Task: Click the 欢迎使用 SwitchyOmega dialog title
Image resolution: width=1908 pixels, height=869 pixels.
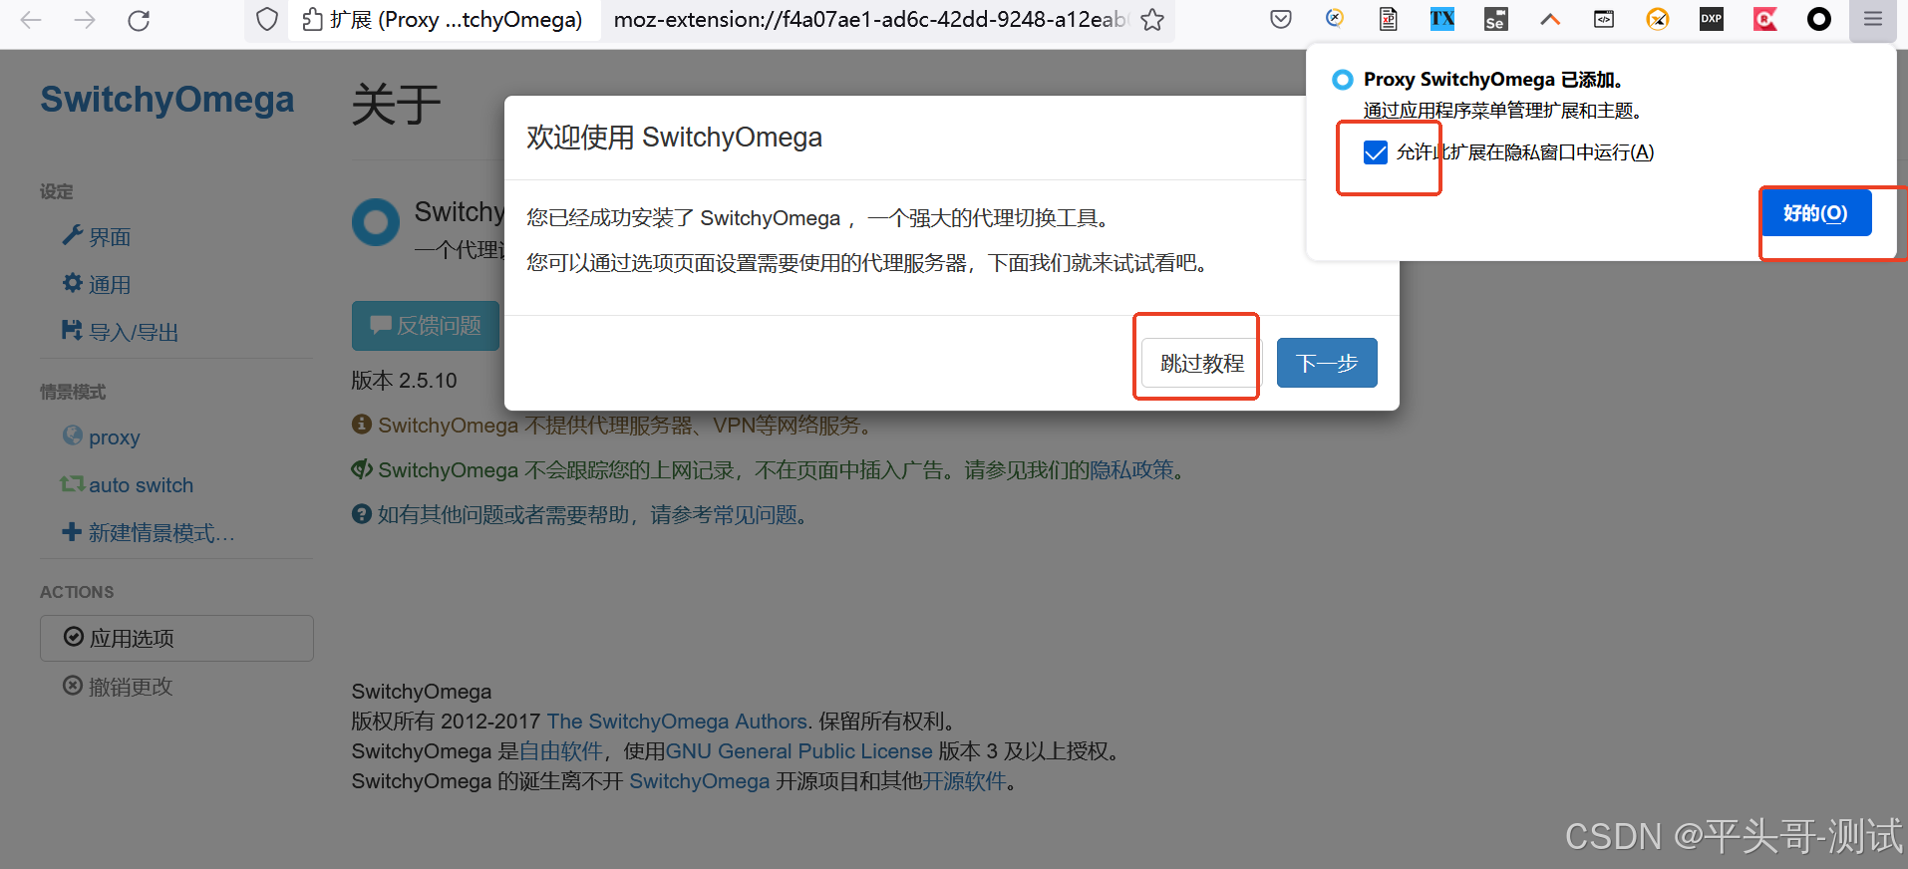Action: (675, 138)
